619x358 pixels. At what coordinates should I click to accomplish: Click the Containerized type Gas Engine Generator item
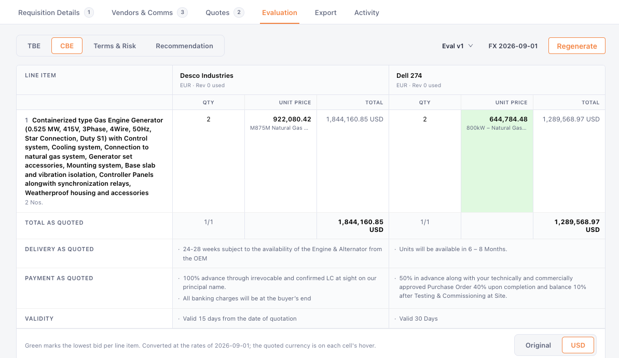point(94,156)
